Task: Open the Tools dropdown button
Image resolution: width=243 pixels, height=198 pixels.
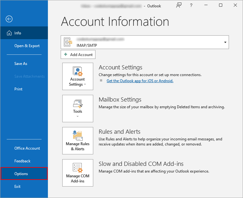Action: [x=78, y=109]
